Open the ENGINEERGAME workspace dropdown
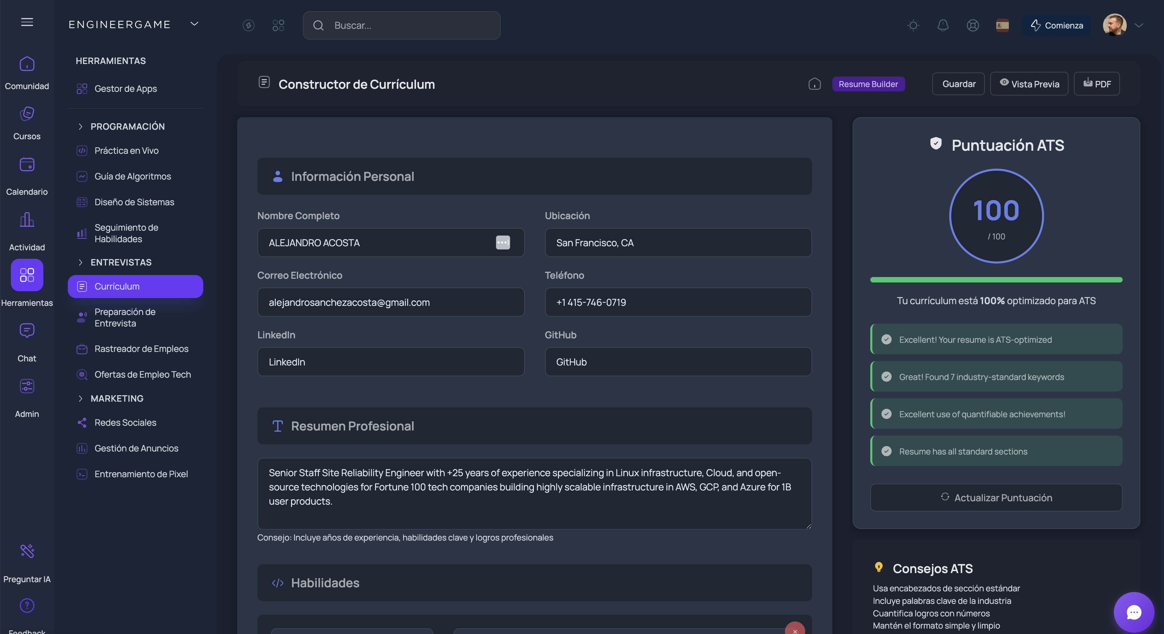The width and height of the screenshot is (1164, 634). [x=194, y=24]
